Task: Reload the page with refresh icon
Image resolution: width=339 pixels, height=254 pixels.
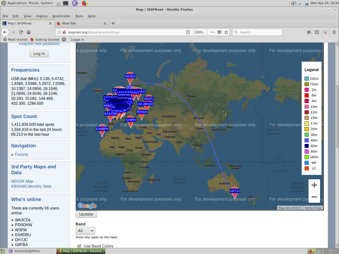Action: pos(21,32)
